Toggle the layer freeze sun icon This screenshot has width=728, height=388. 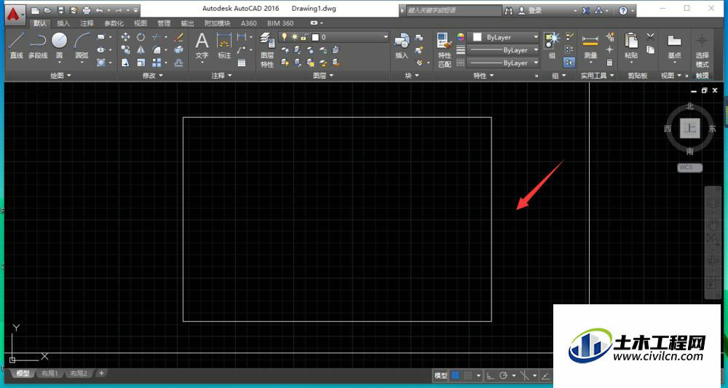click(294, 36)
